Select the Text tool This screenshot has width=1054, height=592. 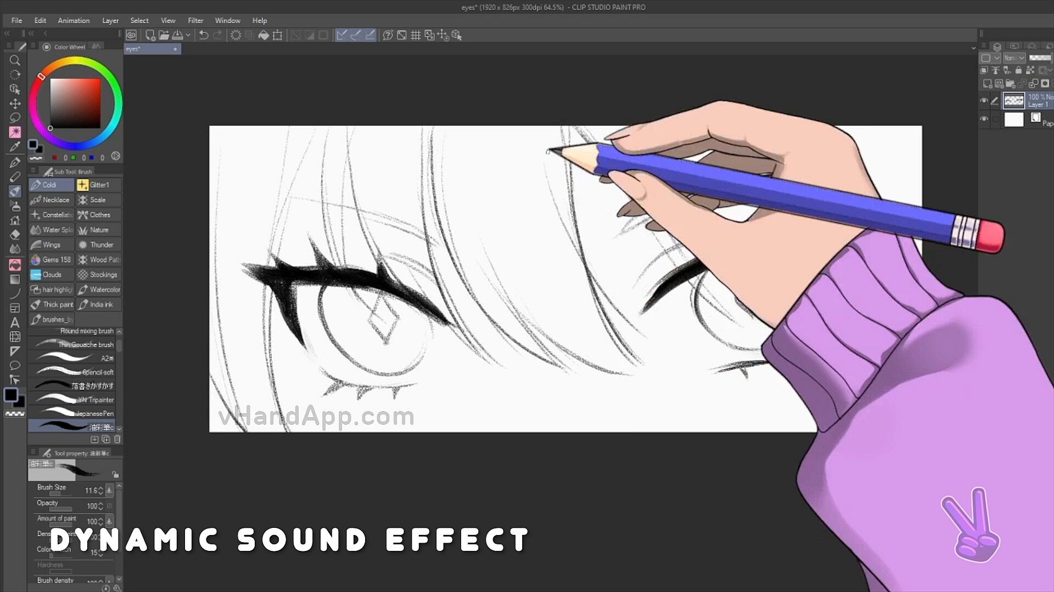[x=15, y=322]
